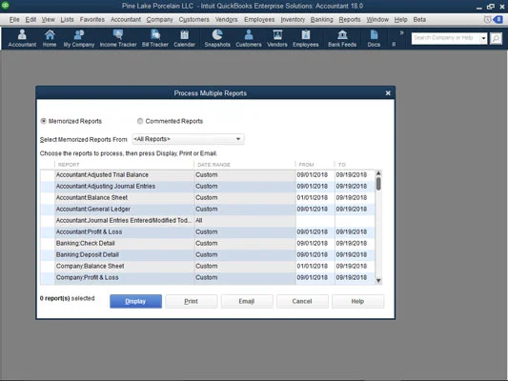Open the Help menu
Screen dimensions: 508x381
pos(400,19)
